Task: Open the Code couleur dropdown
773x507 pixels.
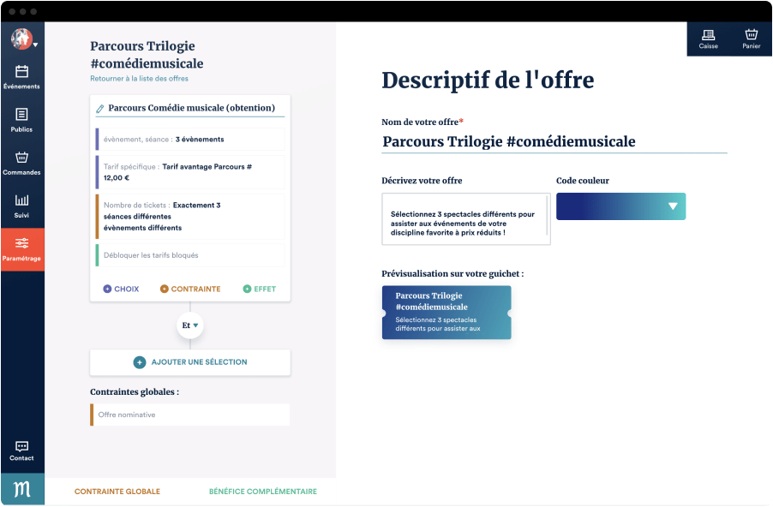Action: point(675,206)
